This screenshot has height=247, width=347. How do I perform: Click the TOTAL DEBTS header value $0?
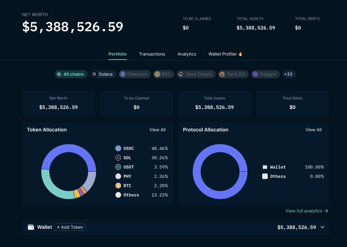point(298,28)
